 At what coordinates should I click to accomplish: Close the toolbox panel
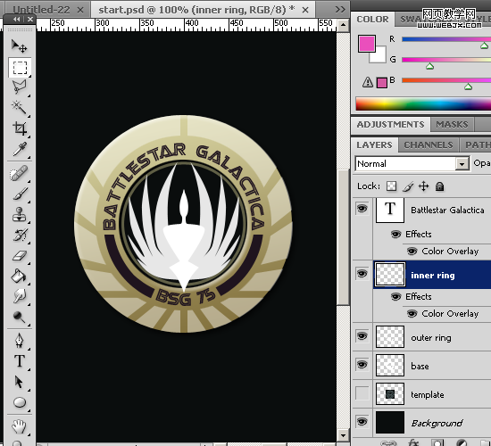point(30,20)
